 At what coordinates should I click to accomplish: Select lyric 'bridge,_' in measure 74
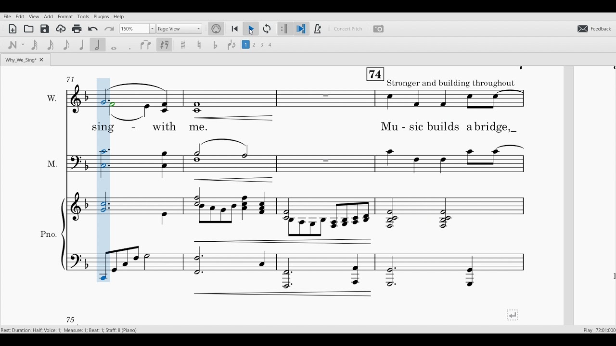[x=495, y=127]
